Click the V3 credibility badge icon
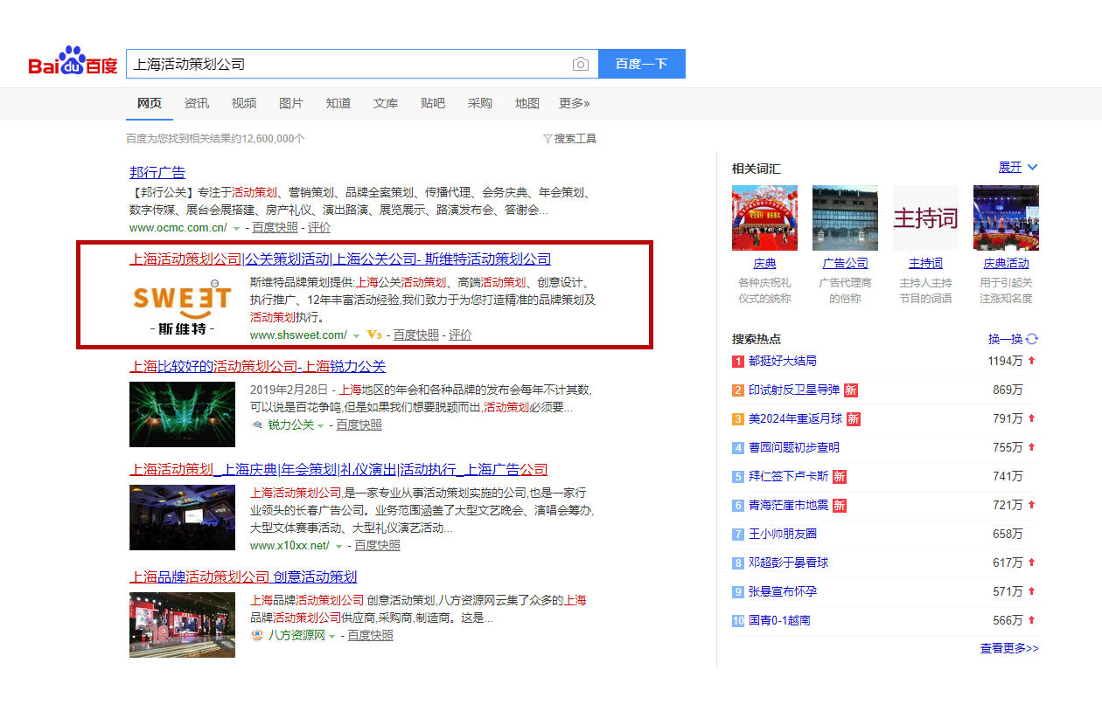This screenshot has width=1102, height=711. tap(374, 335)
